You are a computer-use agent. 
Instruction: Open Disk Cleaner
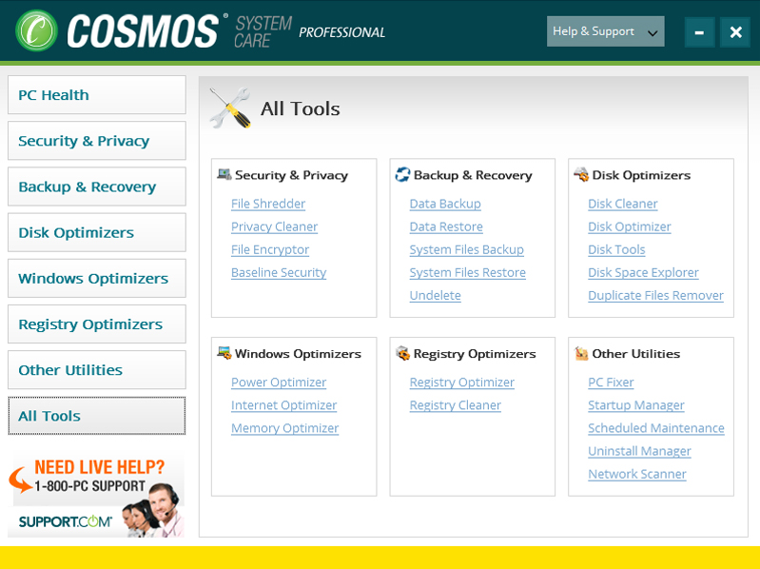pyautogui.click(x=623, y=204)
